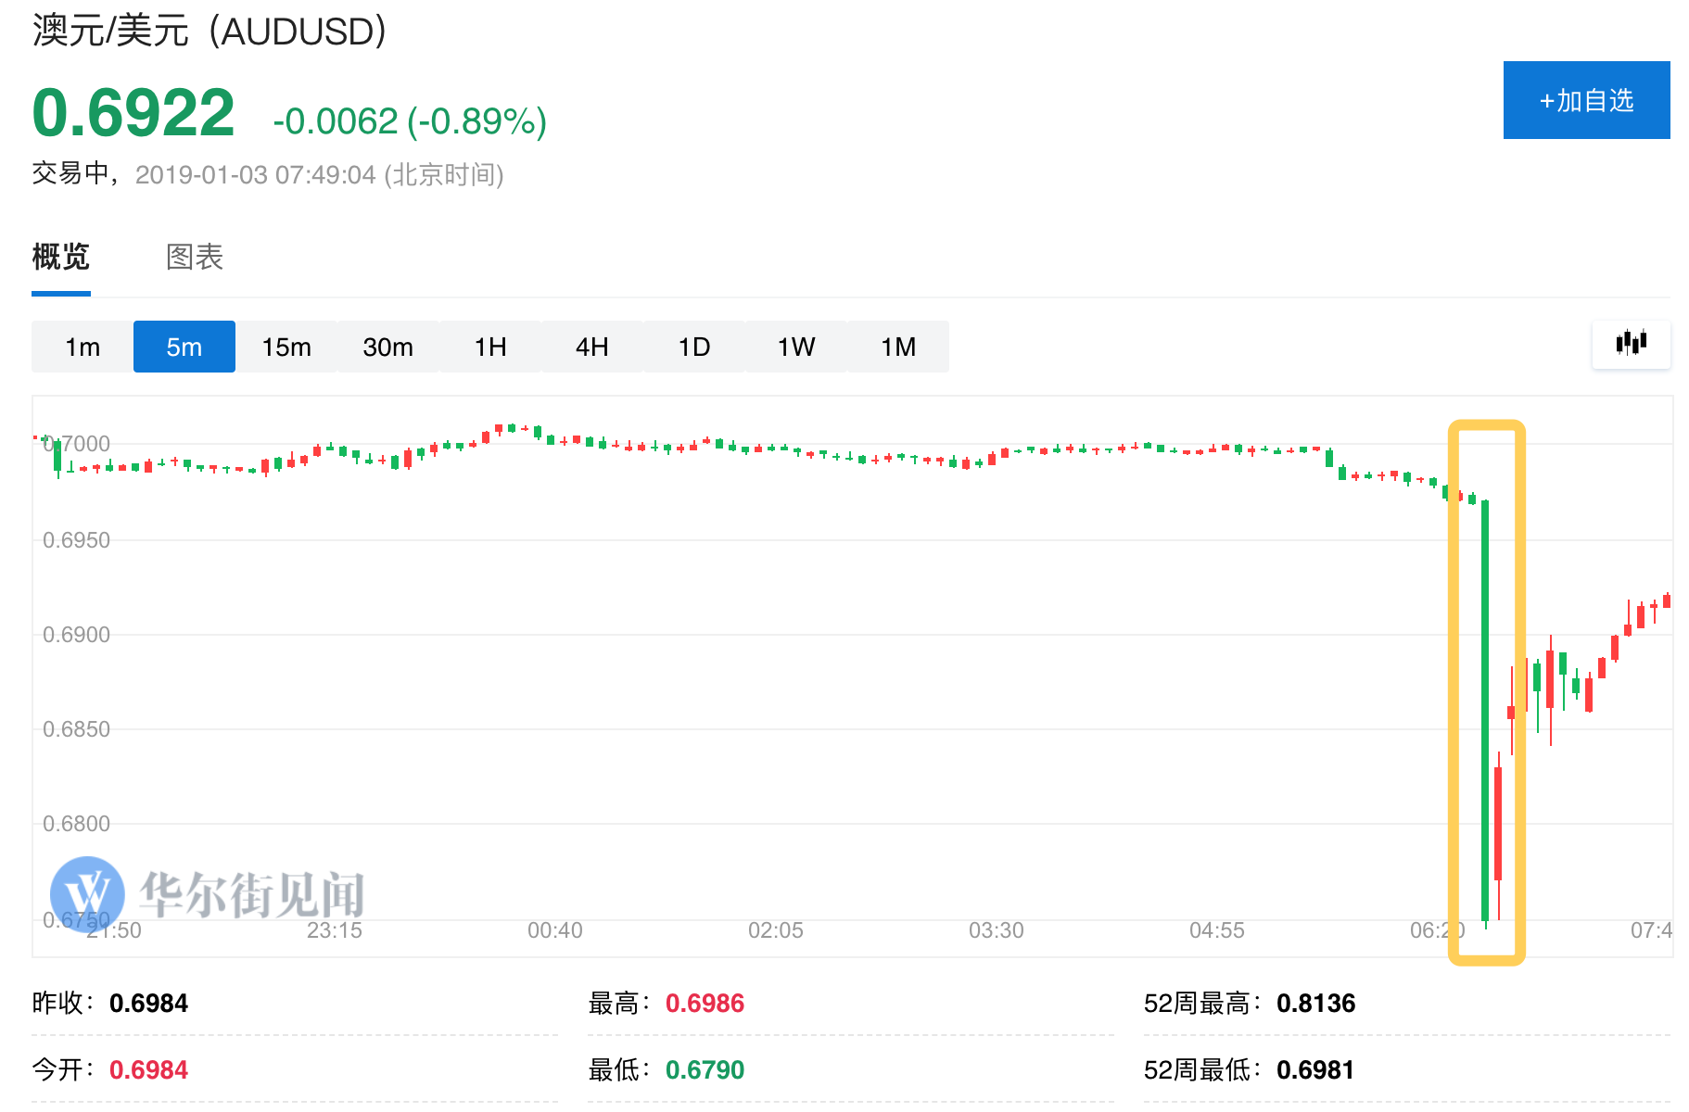Click the 最低 value 0.6790
The height and width of the screenshot is (1112, 1689).
point(705,1069)
